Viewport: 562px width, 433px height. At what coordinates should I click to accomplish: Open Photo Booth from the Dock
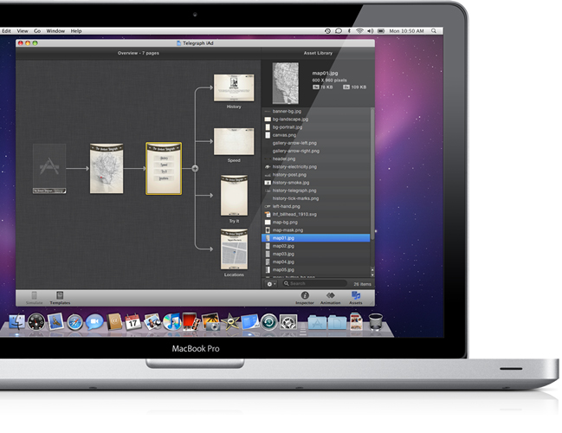coord(191,321)
